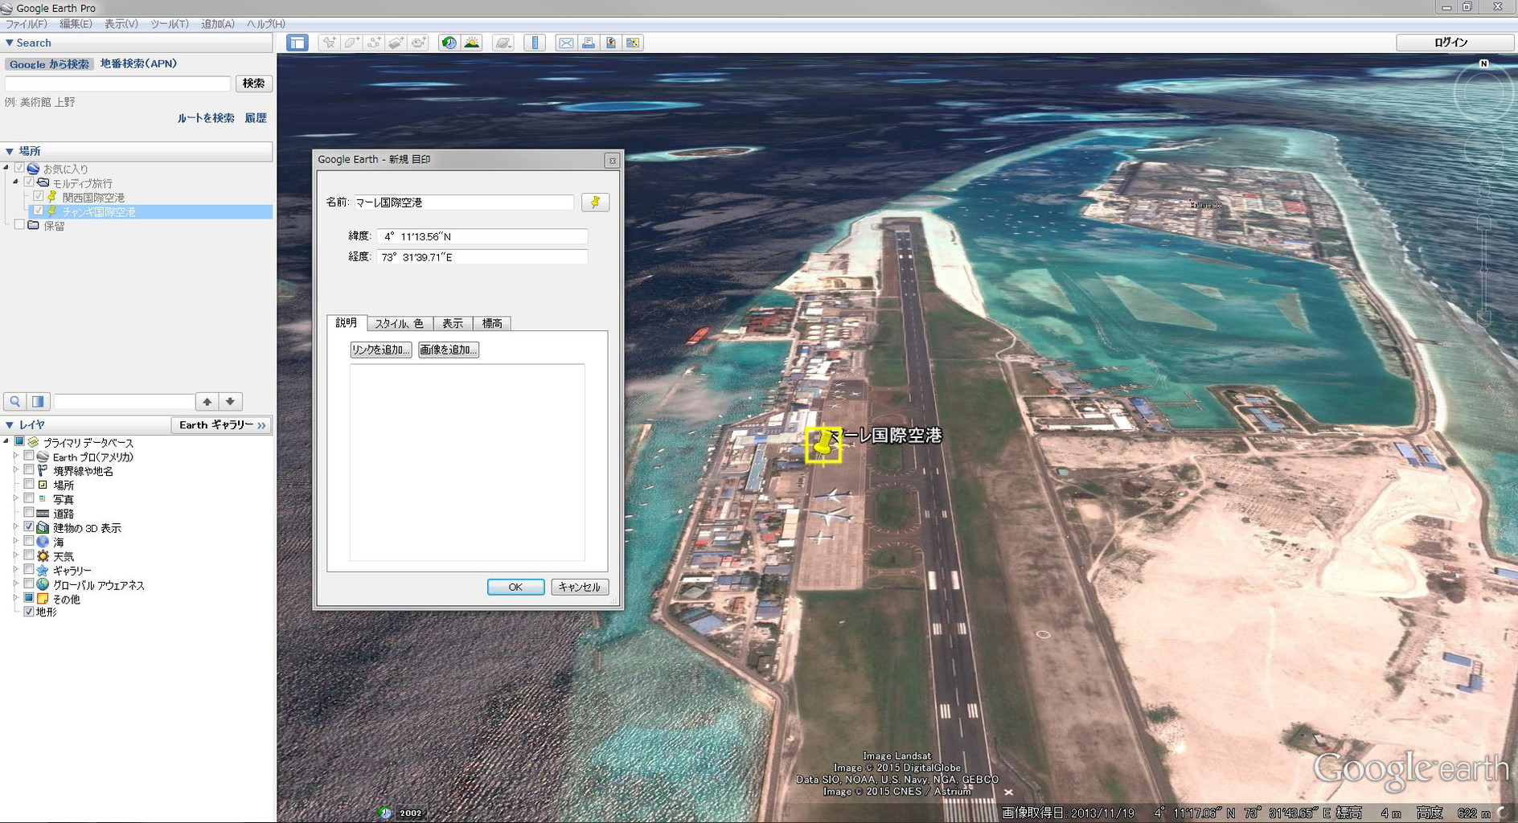1518x823 pixels.
Task: Switch to the 表示 tab in dialog
Action: pos(453,323)
